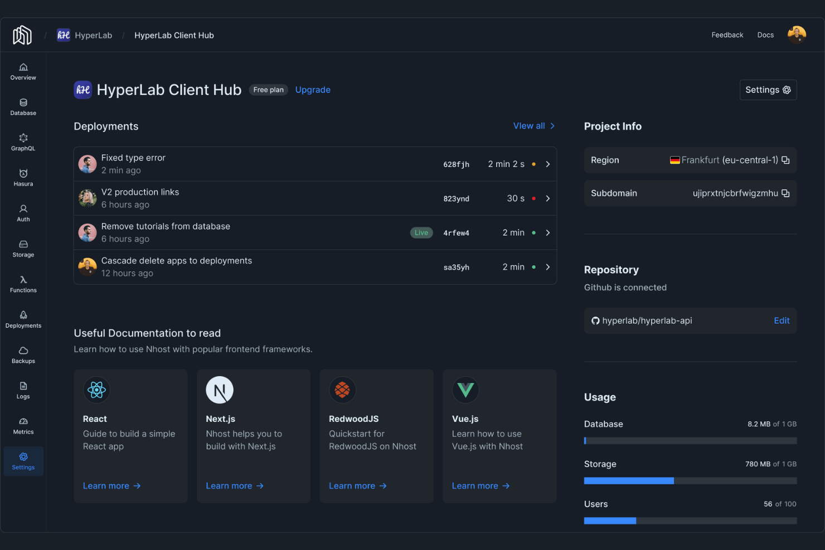This screenshot has width=825, height=550.
Task: Expand the V2 production links deployment
Action: (547, 198)
